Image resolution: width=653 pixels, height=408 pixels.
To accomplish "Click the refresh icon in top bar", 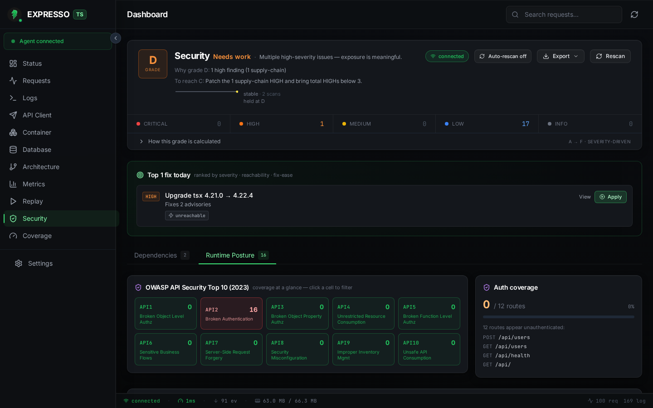I will pos(634,15).
